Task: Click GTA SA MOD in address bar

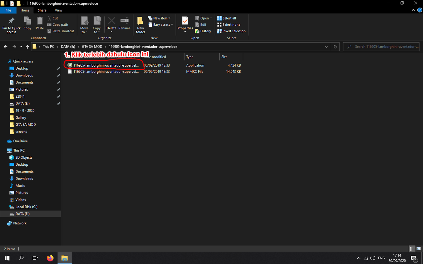Action: point(92,47)
